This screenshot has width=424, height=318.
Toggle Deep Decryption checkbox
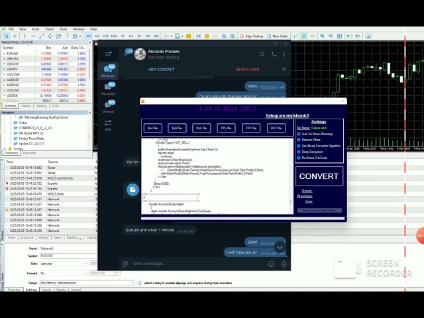coord(299,152)
